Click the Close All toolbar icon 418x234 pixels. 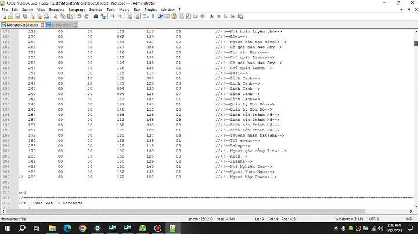(39, 16)
